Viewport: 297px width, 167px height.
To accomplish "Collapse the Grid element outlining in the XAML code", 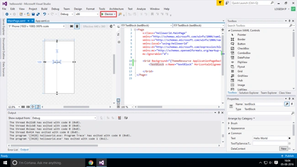I will [x=135, y=61].
